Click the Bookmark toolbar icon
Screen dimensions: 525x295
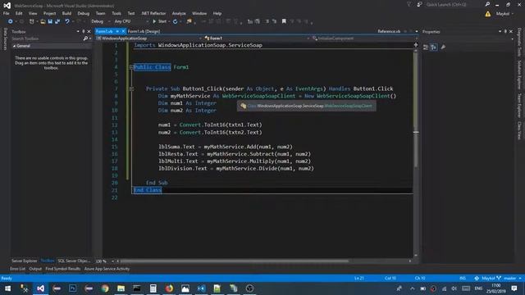click(x=284, y=21)
